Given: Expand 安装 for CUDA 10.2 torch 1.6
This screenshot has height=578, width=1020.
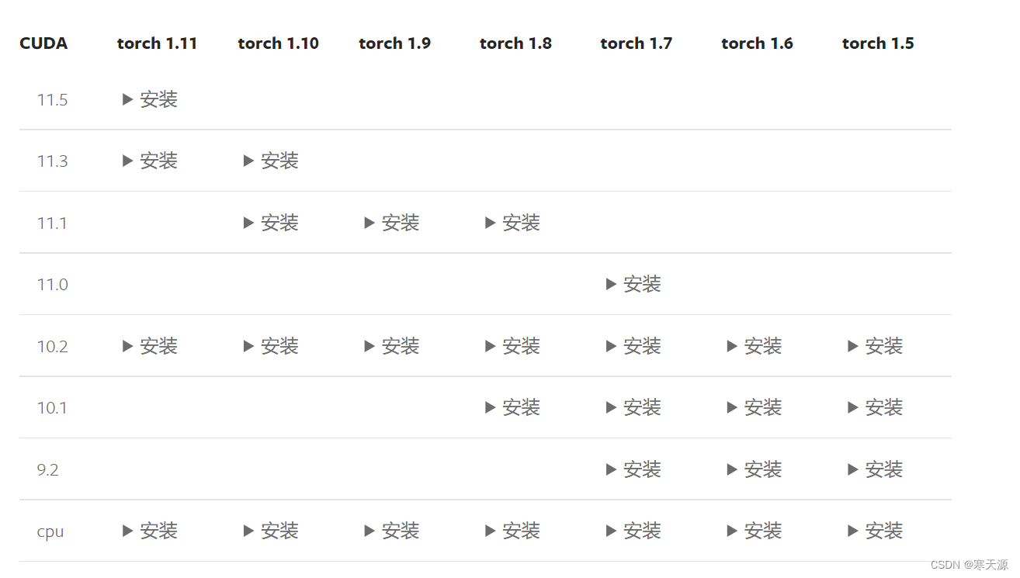Looking at the screenshot, I should [755, 346].
